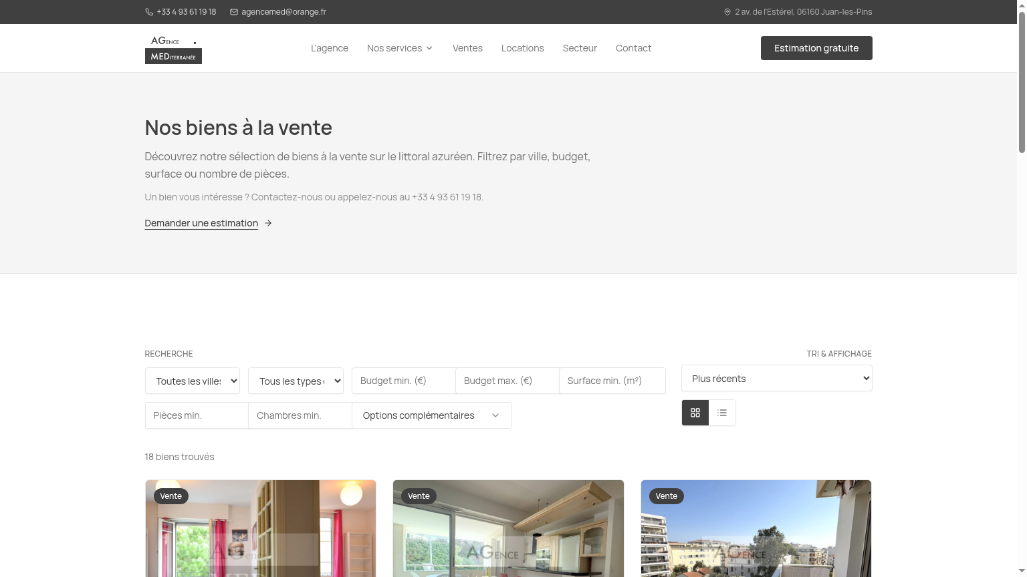Open Nos services menu

[x=400, y=48]
